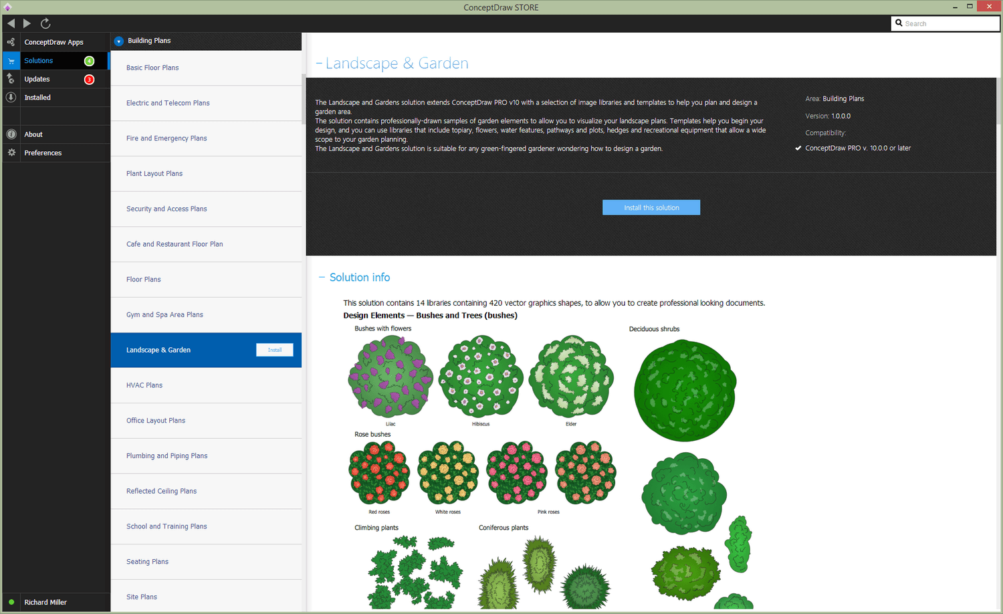Click the Landscape & Garden page title
Screen dimensions: 1003x614
(397, 64)
